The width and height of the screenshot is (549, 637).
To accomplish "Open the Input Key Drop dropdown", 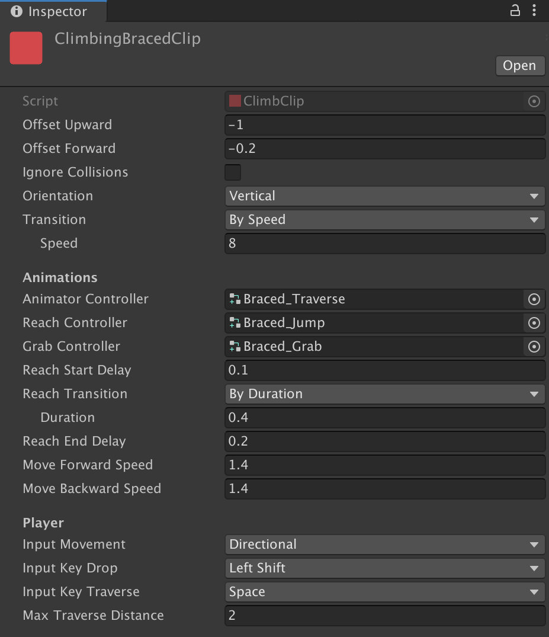I will click(x=385, y=568).
